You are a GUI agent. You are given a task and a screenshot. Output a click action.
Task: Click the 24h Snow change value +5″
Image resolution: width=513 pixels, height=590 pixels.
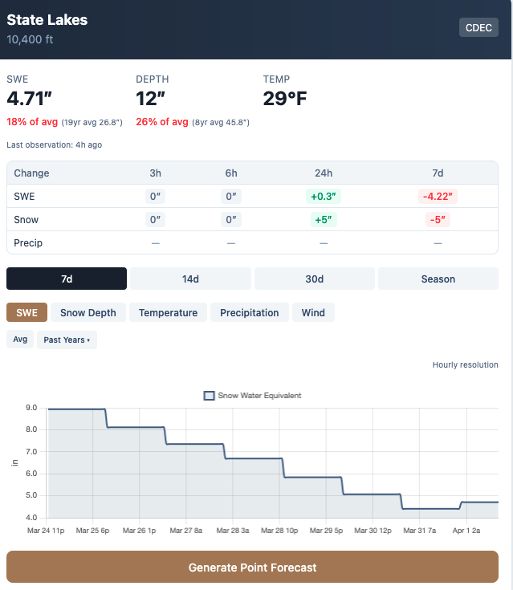pyautogui.click(x=324, y=219)
